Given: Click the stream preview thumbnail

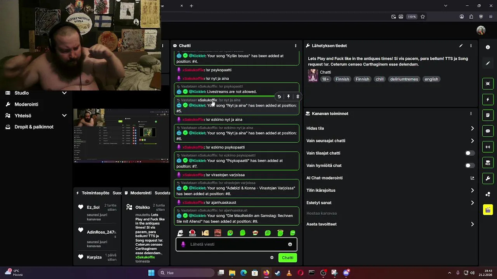Looking at the screenshot, I should 121,136.
